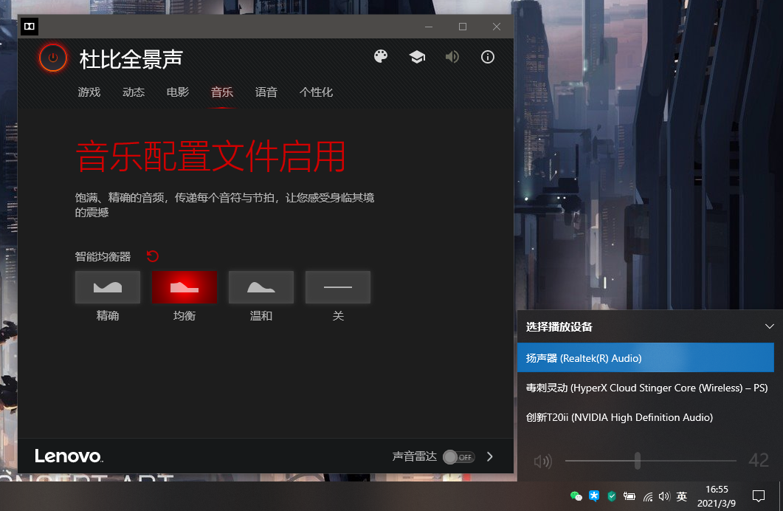Collapse the 选择播放设备 list chevron
Screen dimensions: 783x511
click(x=769, y=326)
